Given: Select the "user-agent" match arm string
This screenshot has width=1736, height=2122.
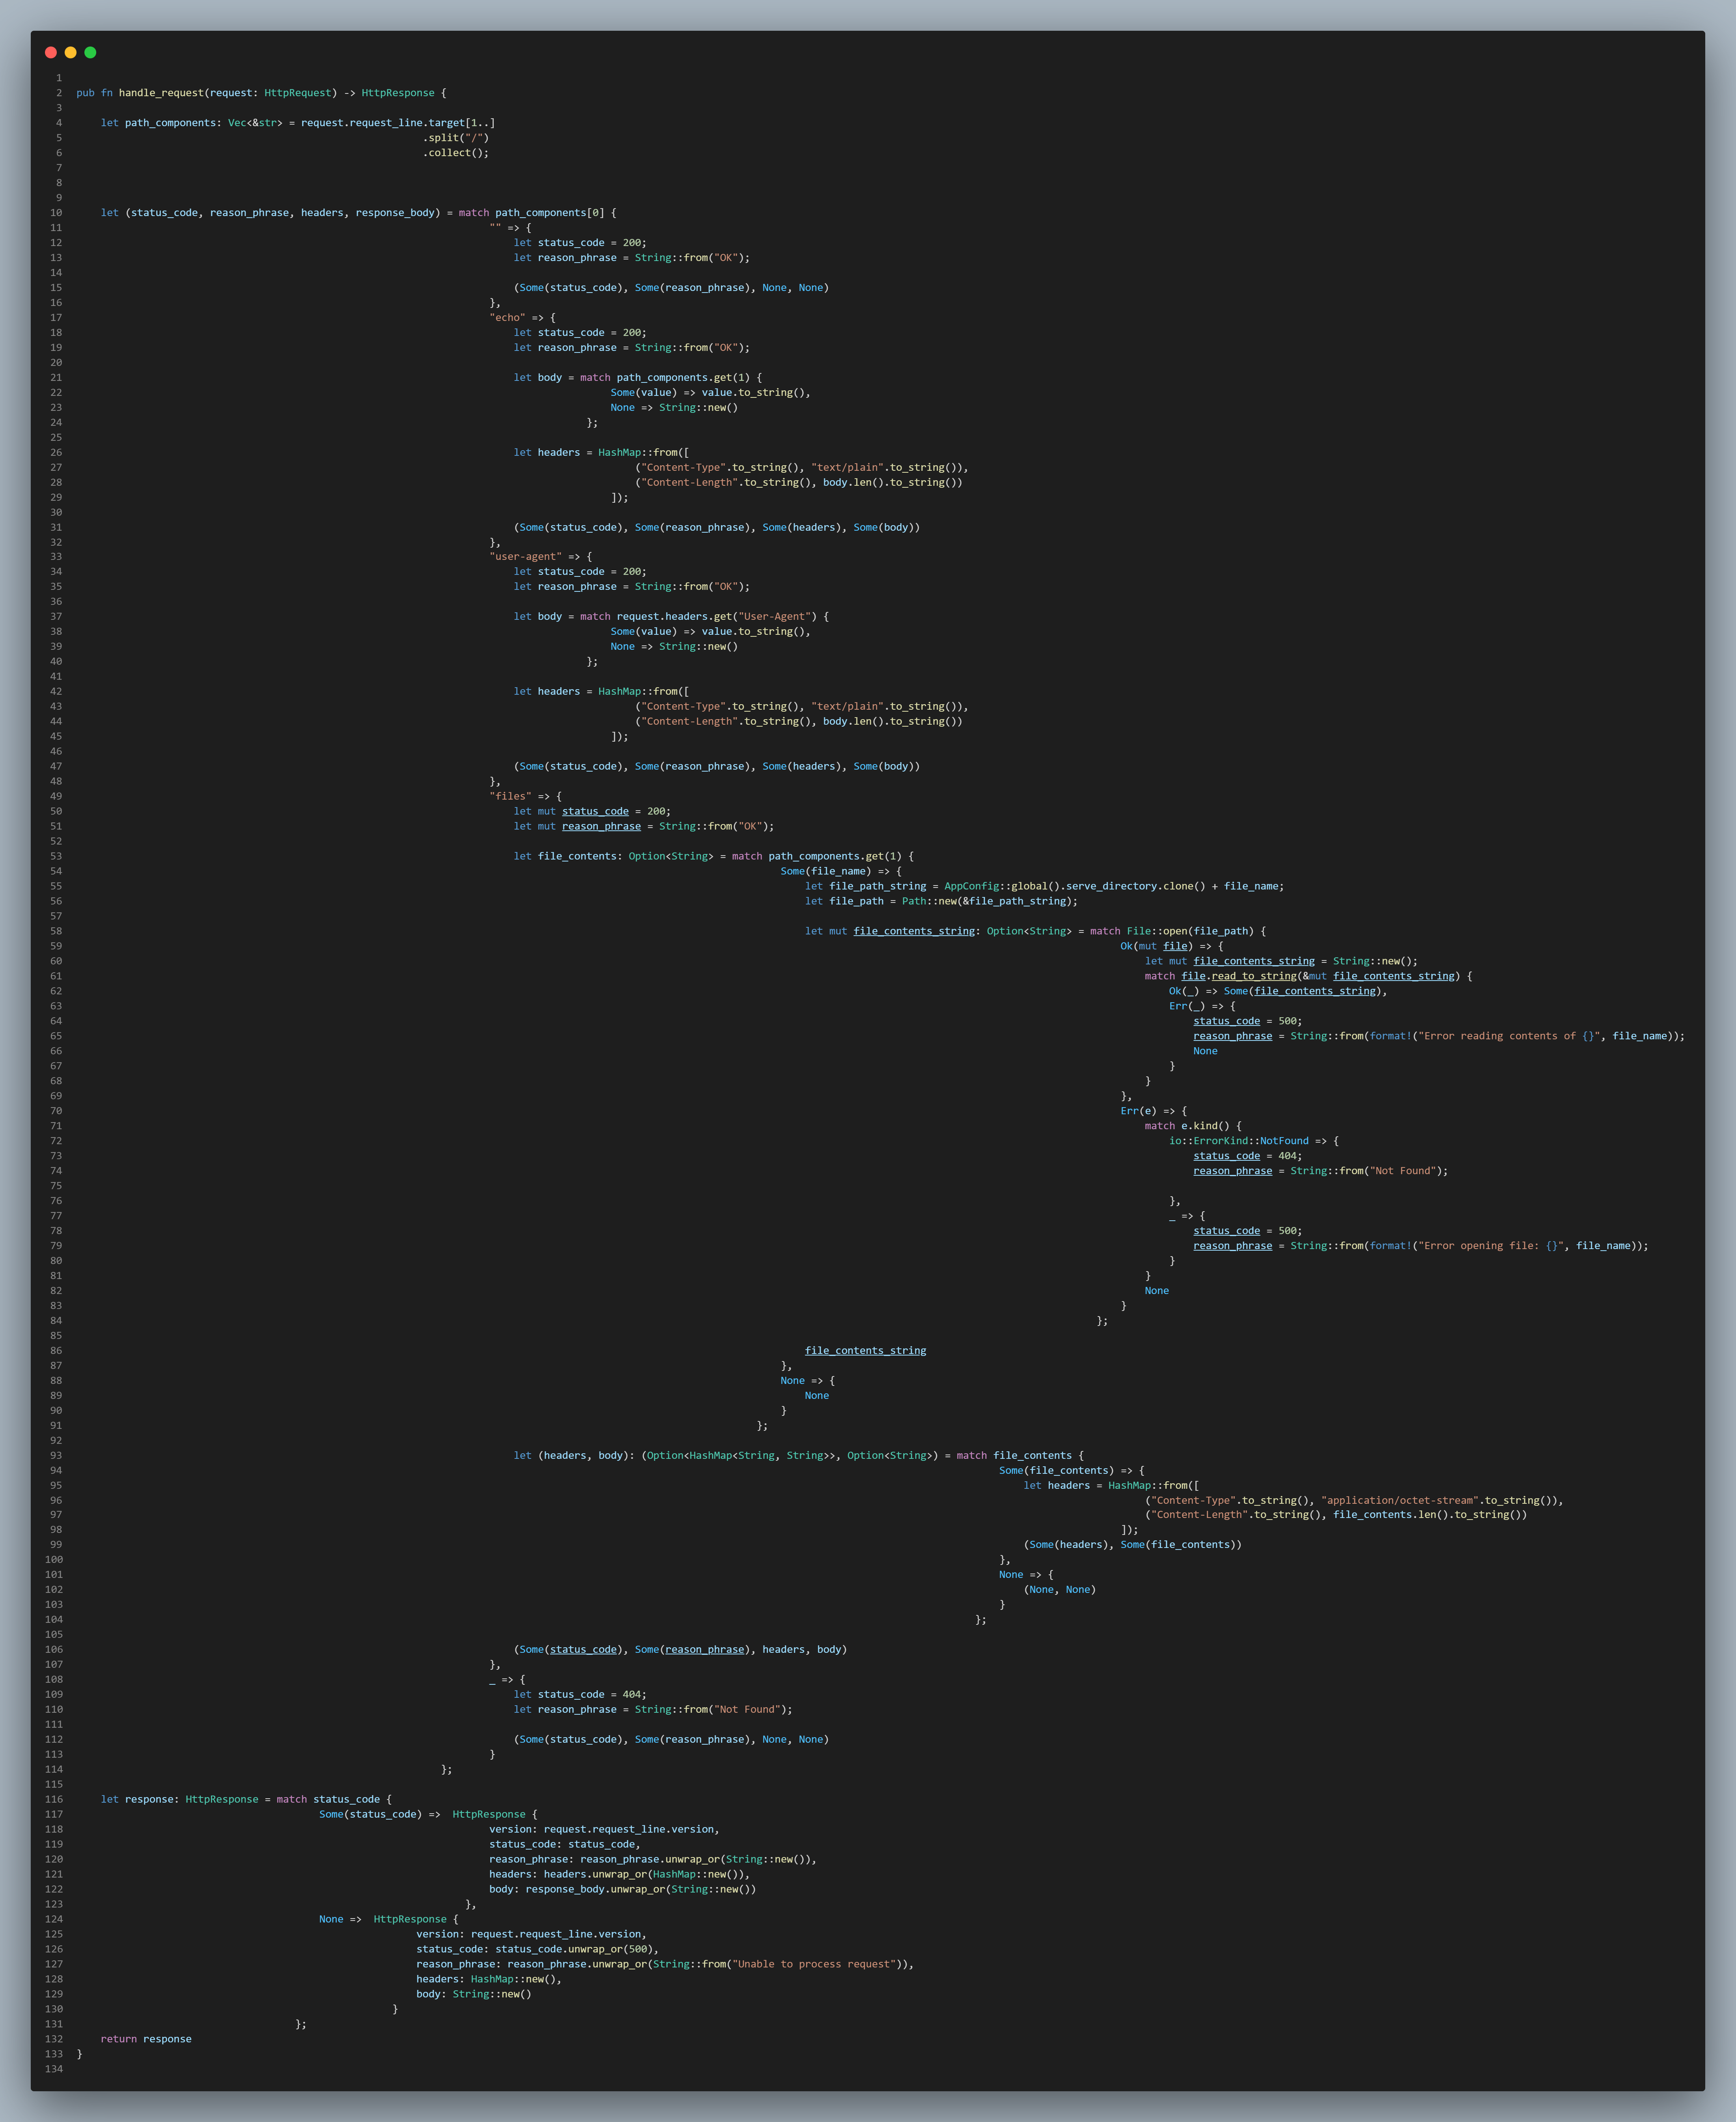Looking at the screenshot, I should pos(525,556).
